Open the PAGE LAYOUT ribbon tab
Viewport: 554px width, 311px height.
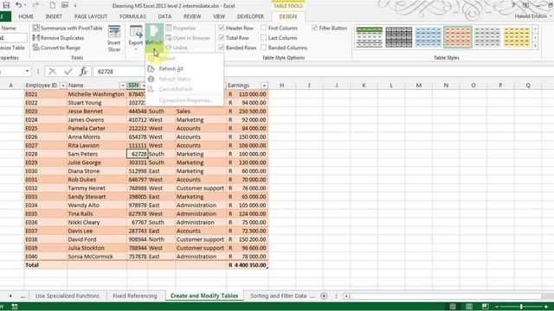tap(90, 16)
